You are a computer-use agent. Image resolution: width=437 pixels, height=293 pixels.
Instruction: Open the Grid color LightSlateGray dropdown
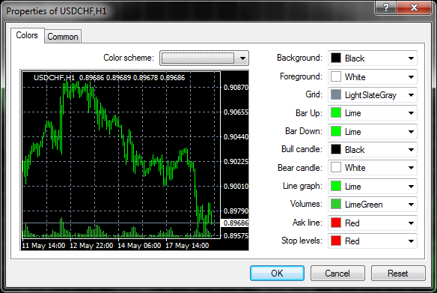pyautogui.click(x=373, y=95)
